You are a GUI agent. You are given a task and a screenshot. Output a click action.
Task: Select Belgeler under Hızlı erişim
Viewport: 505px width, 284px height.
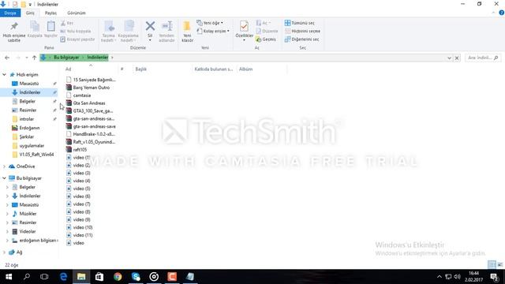click(x=28, y=101)
